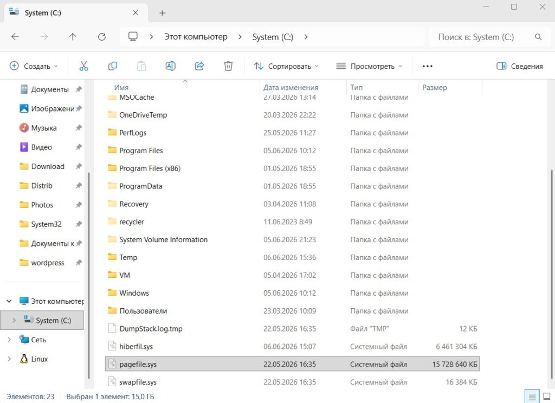The image size is (555, 403).
Task: Click System (C:) in the breadcrumb
Action: point(273,37)
